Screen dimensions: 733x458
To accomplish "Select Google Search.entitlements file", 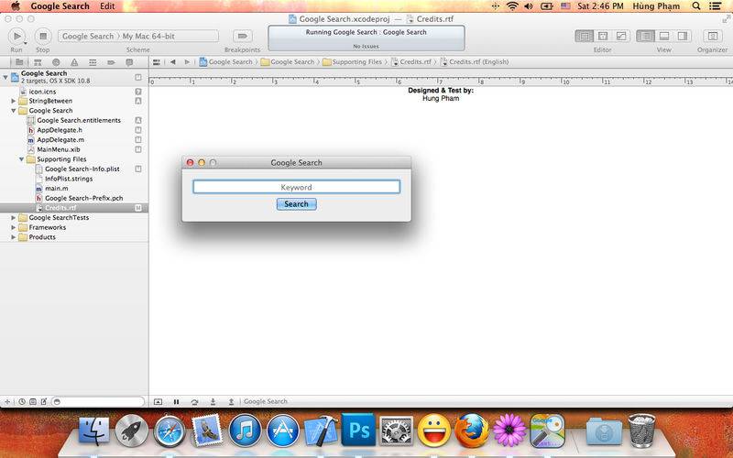I will [79, 121].
